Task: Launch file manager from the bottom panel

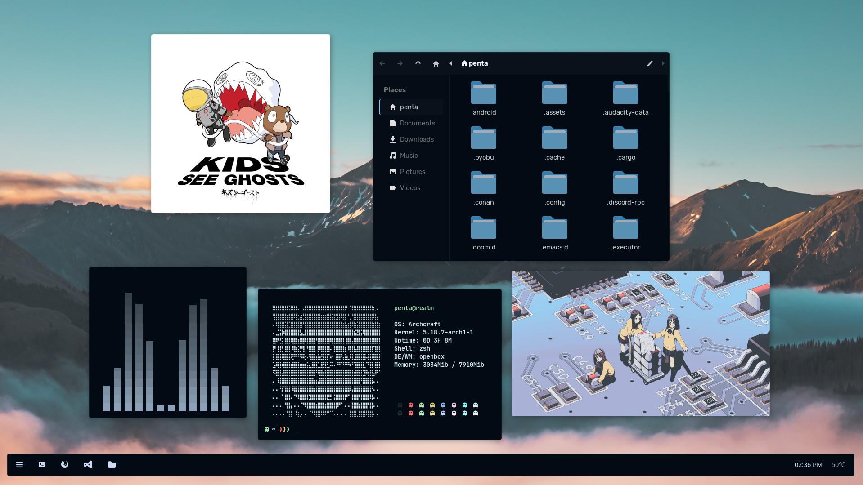Action: click(x=112, y=465)
